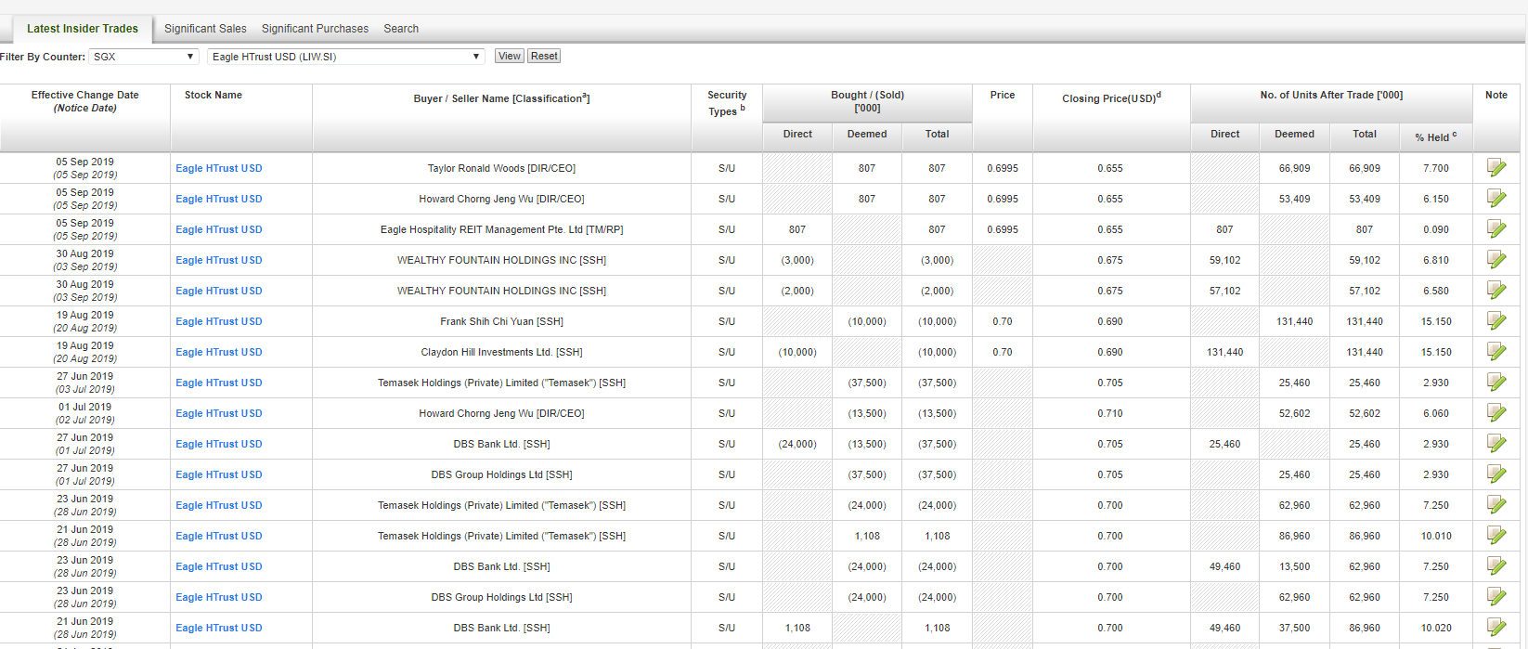Viewport: 1528px width, 649px height.
Task: Open Eagle HTrust USD link in Eagle Hospitality REIT row
Action: (219, 230)
